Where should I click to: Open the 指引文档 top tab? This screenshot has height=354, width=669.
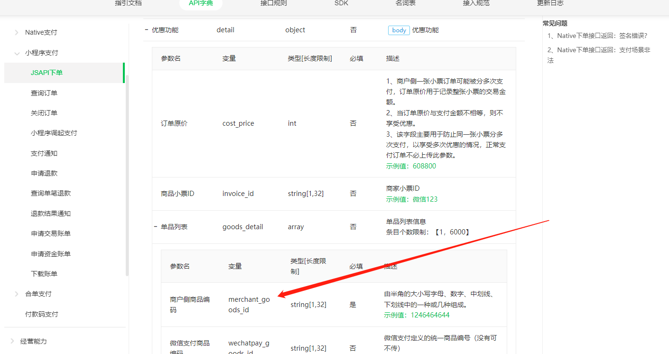tap(128, 3)
